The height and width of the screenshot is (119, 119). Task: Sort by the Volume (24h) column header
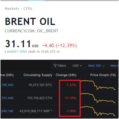click(x=7, y=75)
